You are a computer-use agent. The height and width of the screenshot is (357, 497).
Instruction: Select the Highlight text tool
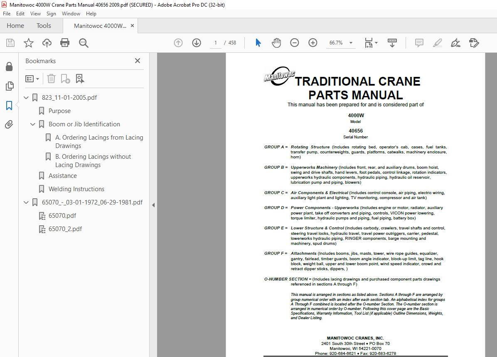[x=438, y=43]
